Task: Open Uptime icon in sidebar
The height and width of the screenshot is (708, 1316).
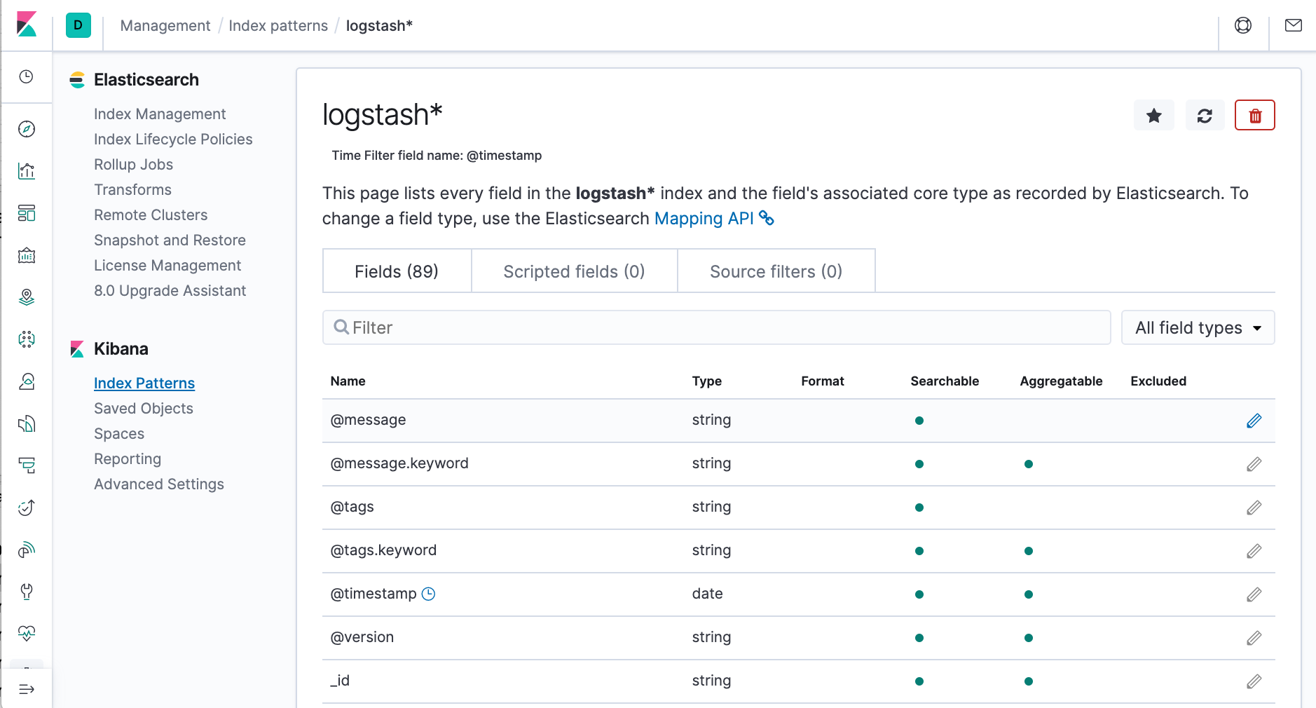Action: point(27,508)
